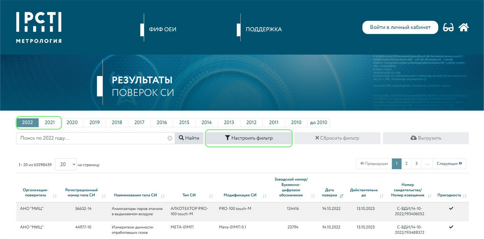Clear search field with the x icon
This screenshot has height=239, width=484.
(x=170, y=138)
